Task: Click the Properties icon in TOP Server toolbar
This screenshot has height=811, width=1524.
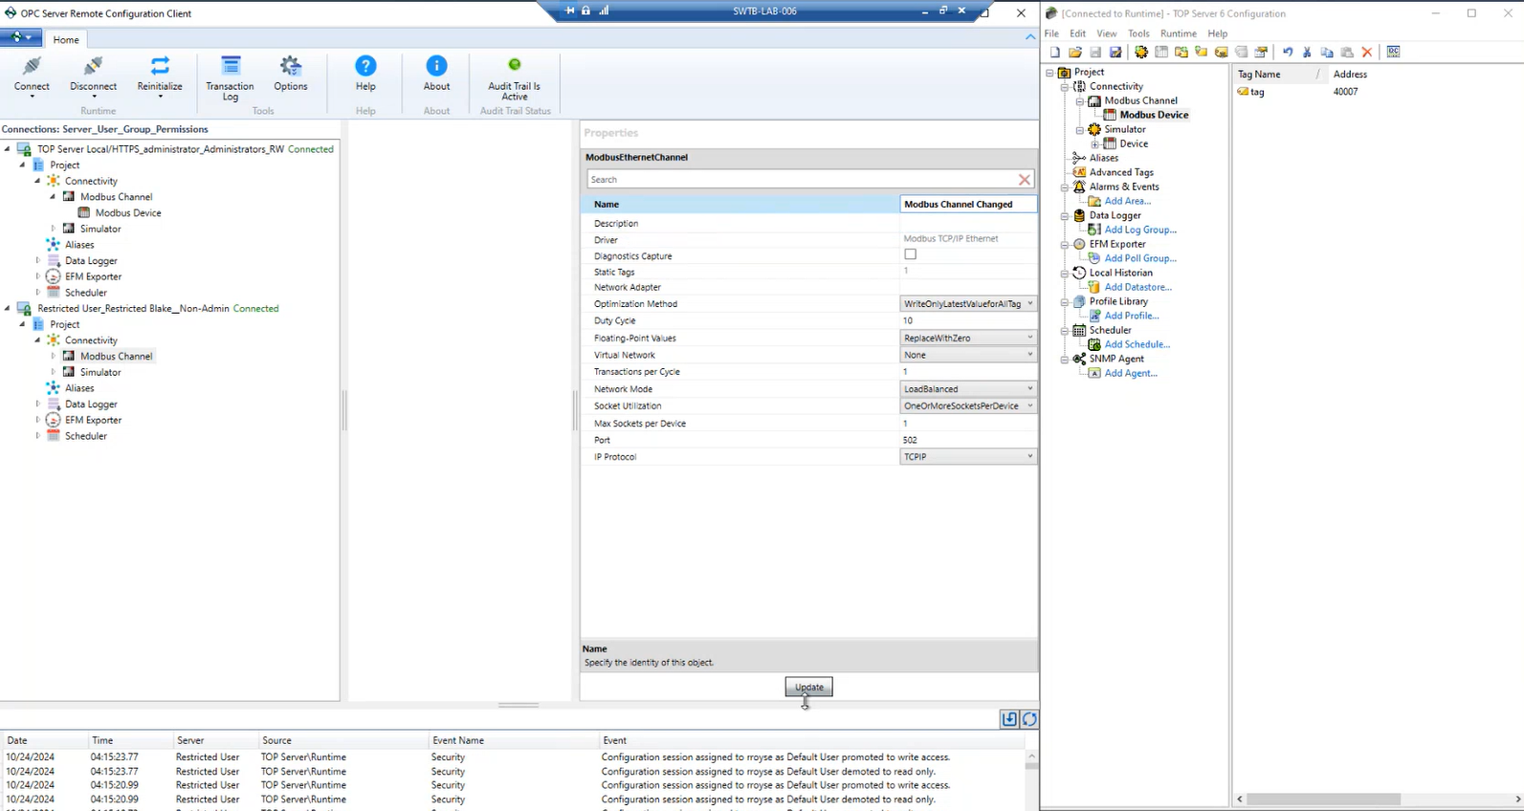Action: 1262,53
